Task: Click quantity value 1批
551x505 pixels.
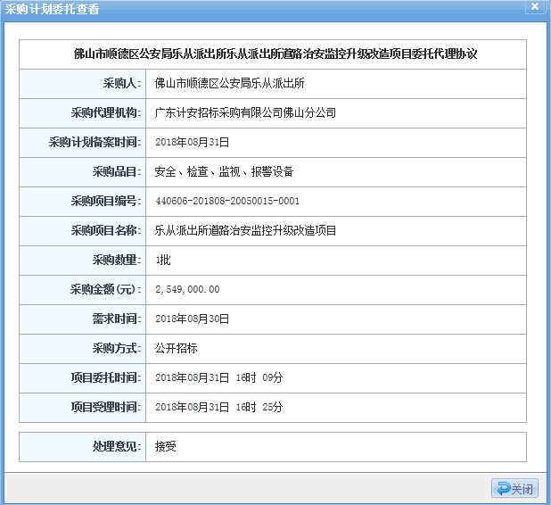Action: (x=163, y=261)
